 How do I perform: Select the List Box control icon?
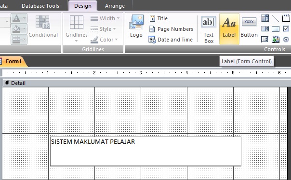pyautogui.click(x=265, y=29)
